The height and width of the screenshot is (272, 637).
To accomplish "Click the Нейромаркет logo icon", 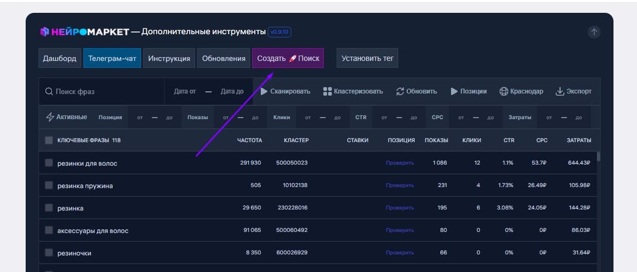I will (44, 32).
